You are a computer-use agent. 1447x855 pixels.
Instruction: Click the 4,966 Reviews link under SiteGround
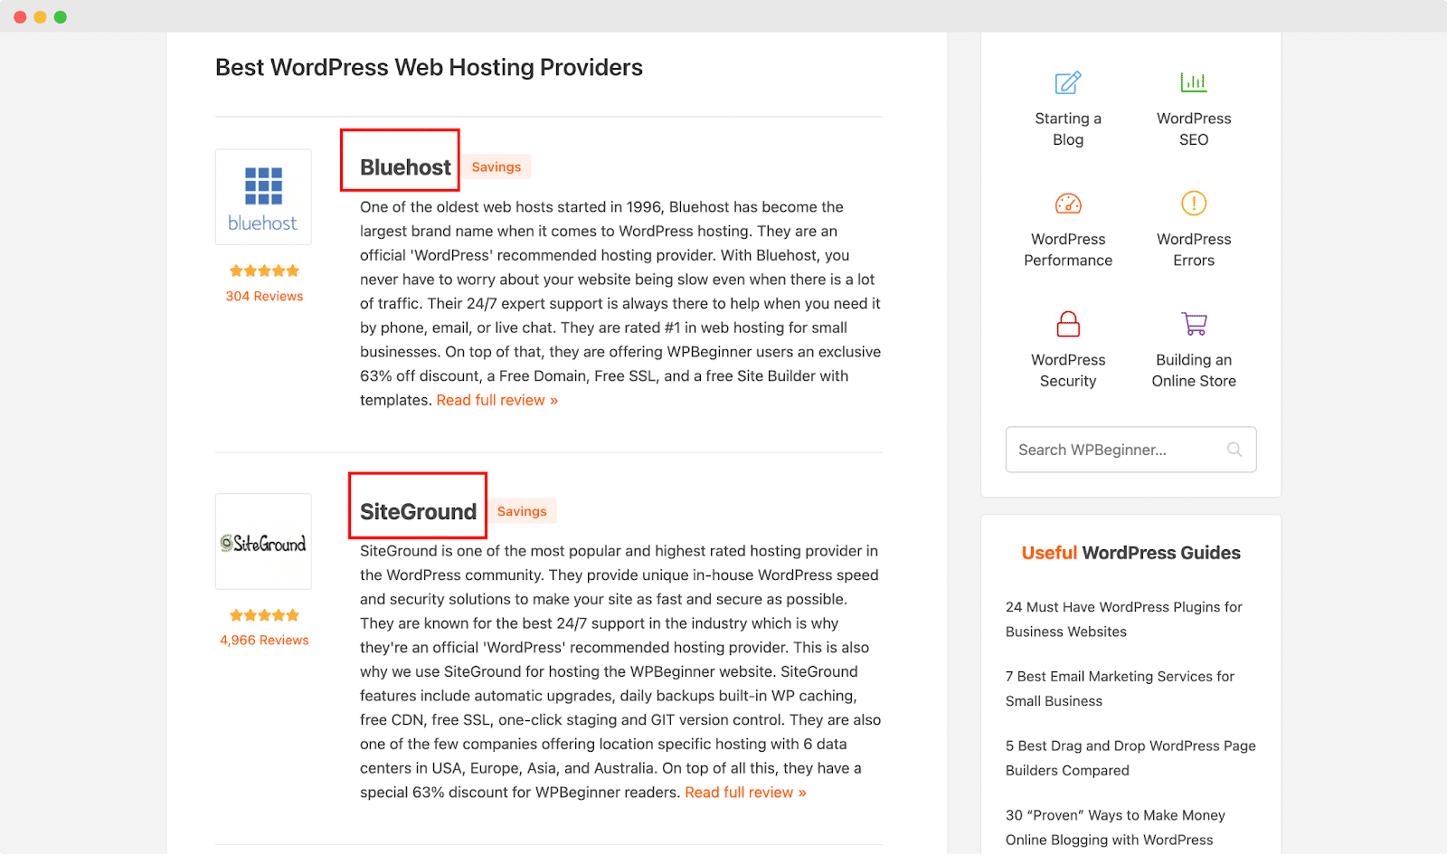(x=263, y=640)
